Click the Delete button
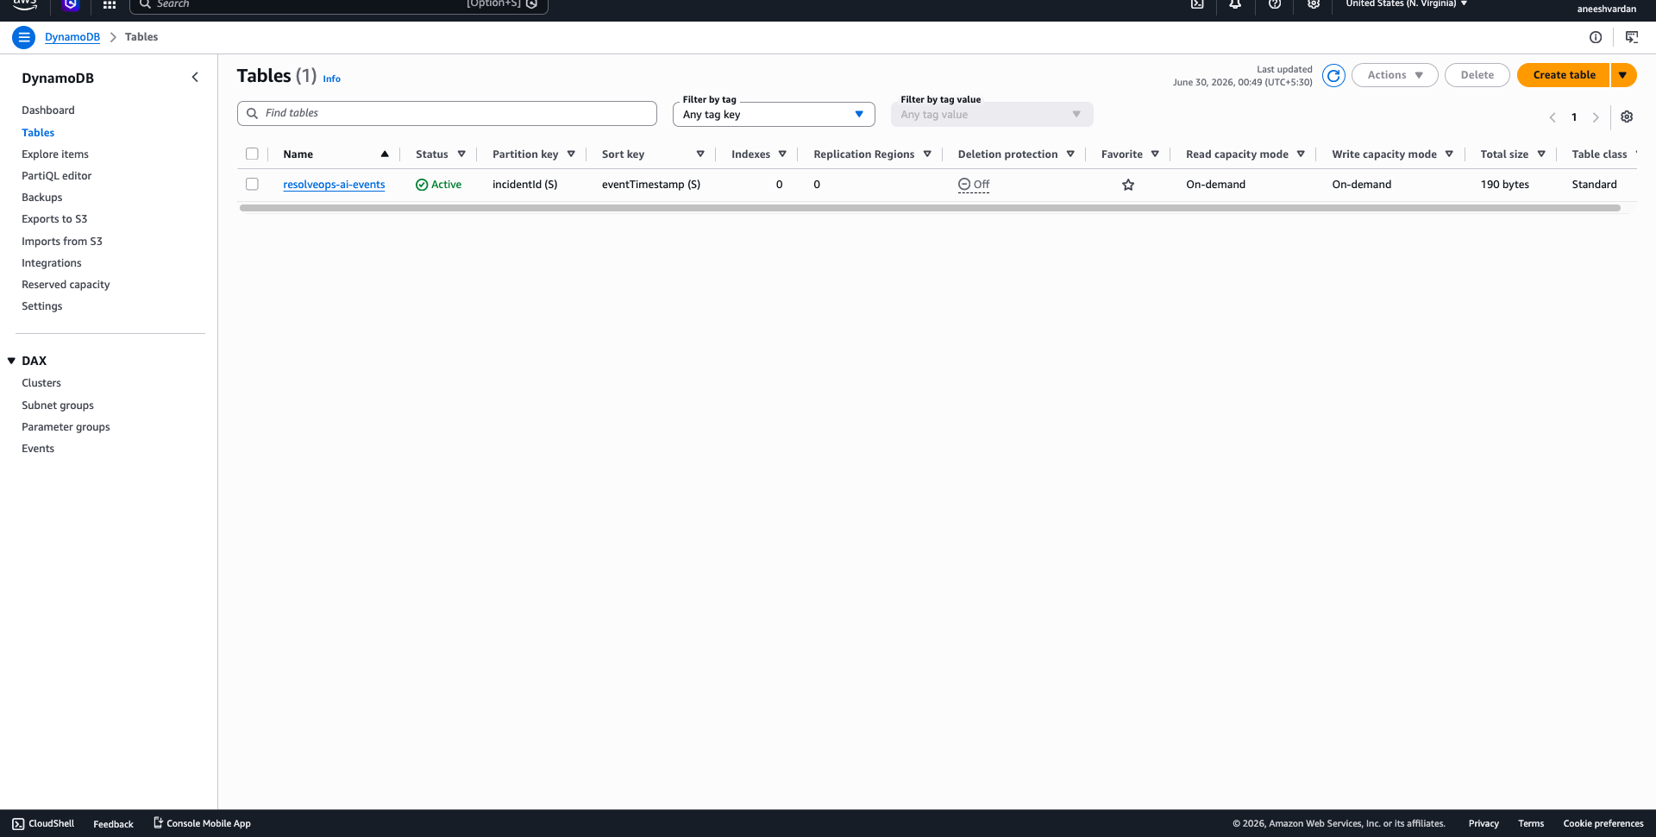The width and height of the screenshot is (1656, 837). tap(1477, 75)
